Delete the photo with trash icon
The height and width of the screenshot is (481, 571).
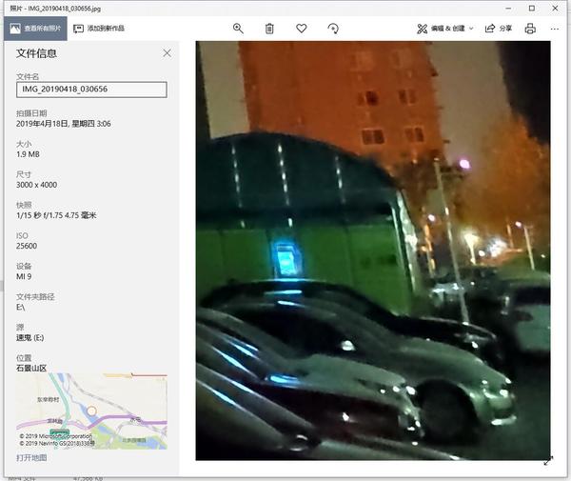click(x=269, y=29)
